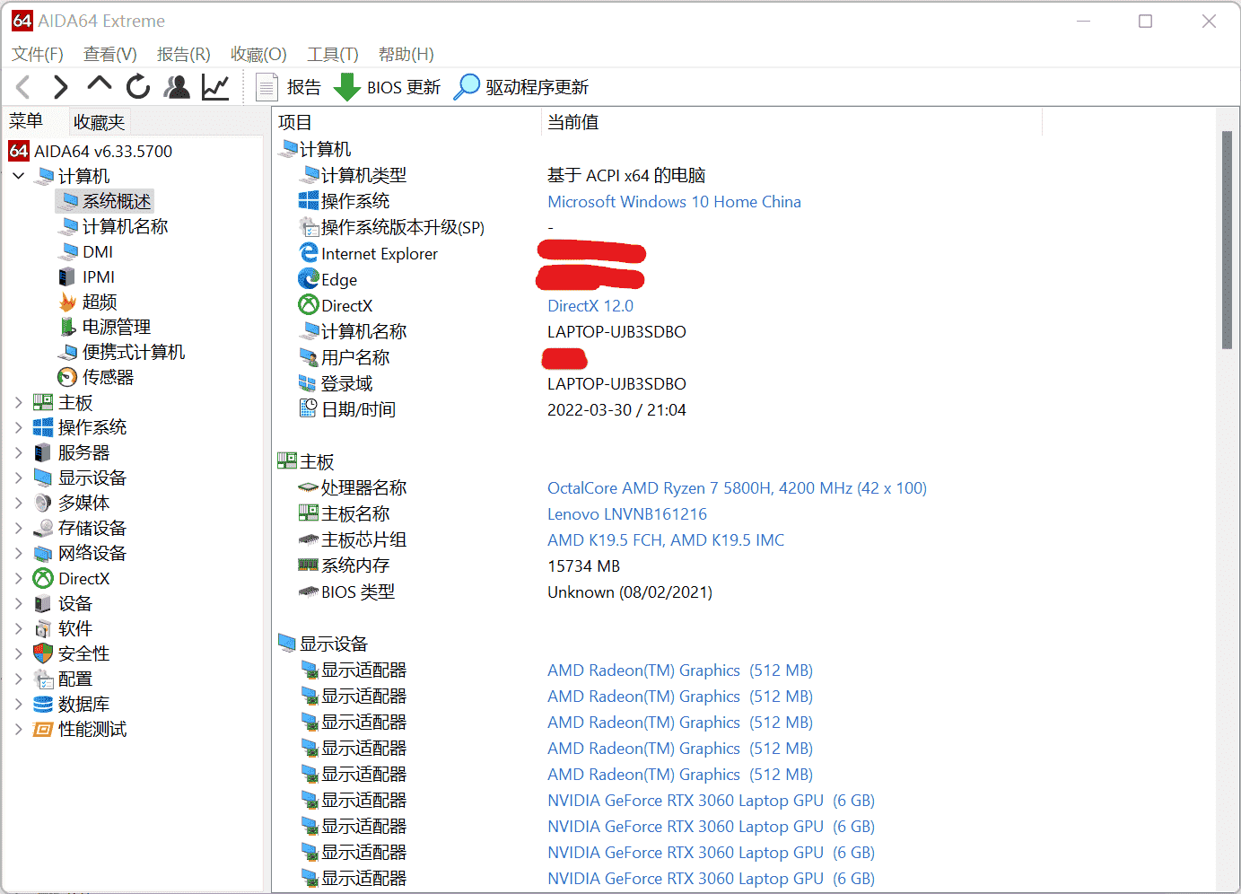Select the 2022-03-30 / 21:04 date value
This screenshot has height=894, width=1241.
tap(616, 410)
